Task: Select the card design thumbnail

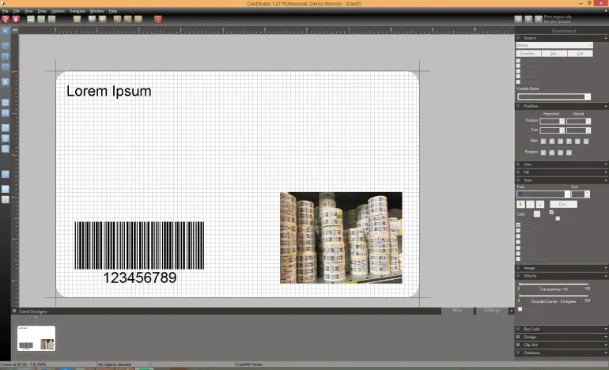Action: tap(36, 338)
